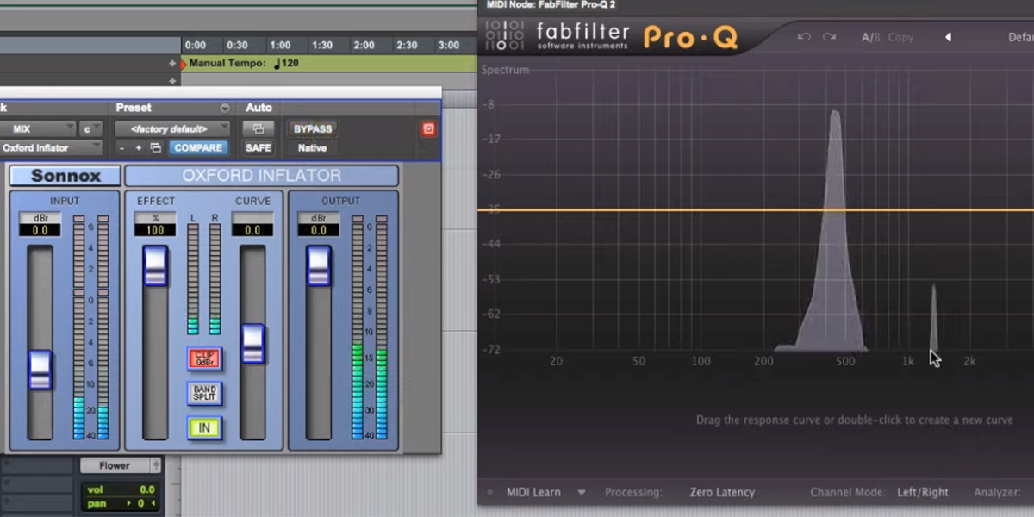Click the Spectrum label in Pro-Q
The image size is (1034, 517).
[x=505, y=70]
